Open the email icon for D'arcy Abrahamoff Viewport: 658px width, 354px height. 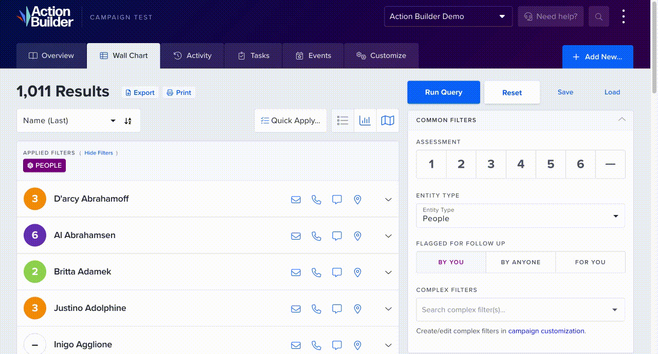pos(296,200)
